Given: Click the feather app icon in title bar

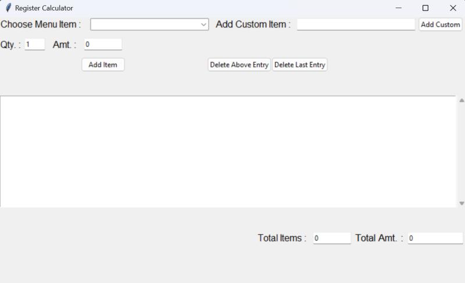Looking at the screenshot, I should coord(9,8).
